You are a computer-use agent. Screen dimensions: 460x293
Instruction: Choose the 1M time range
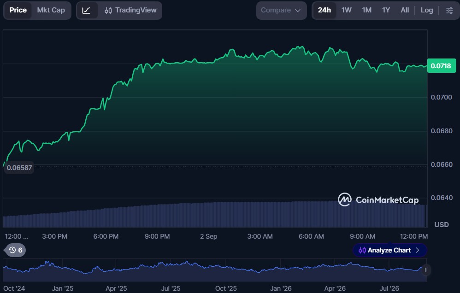pos(366,10)
